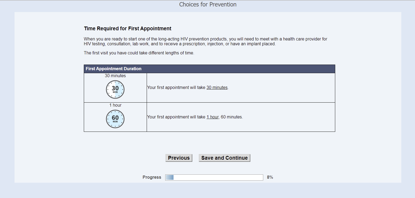Screen dimensions: 415x198
Task: Click the Progress label text
Action: tap(152, 177)
